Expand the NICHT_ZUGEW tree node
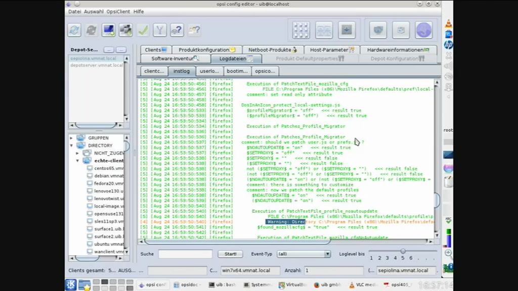 click(77, 153)
